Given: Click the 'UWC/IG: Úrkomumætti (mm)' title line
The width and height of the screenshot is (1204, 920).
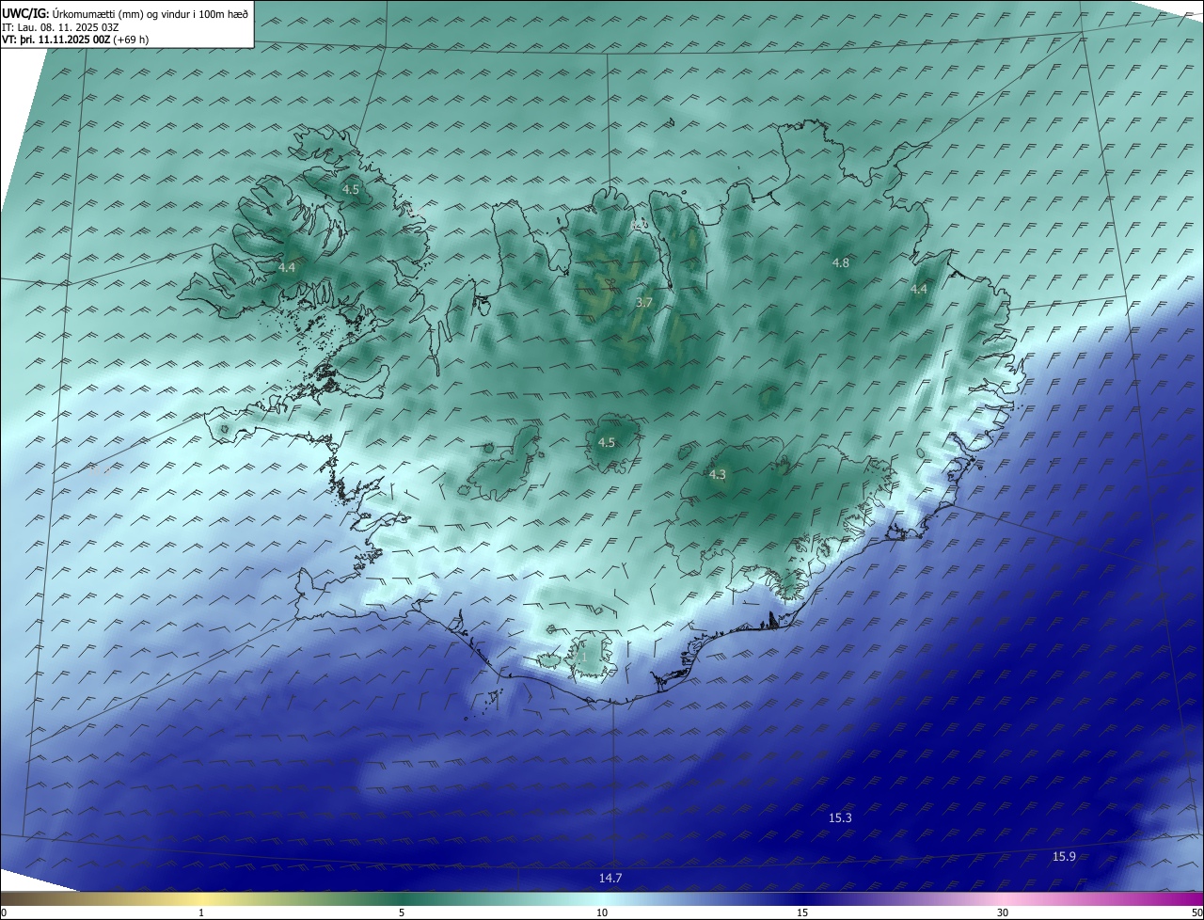Looking at the screenshot, I should click(x=125, y=13).
